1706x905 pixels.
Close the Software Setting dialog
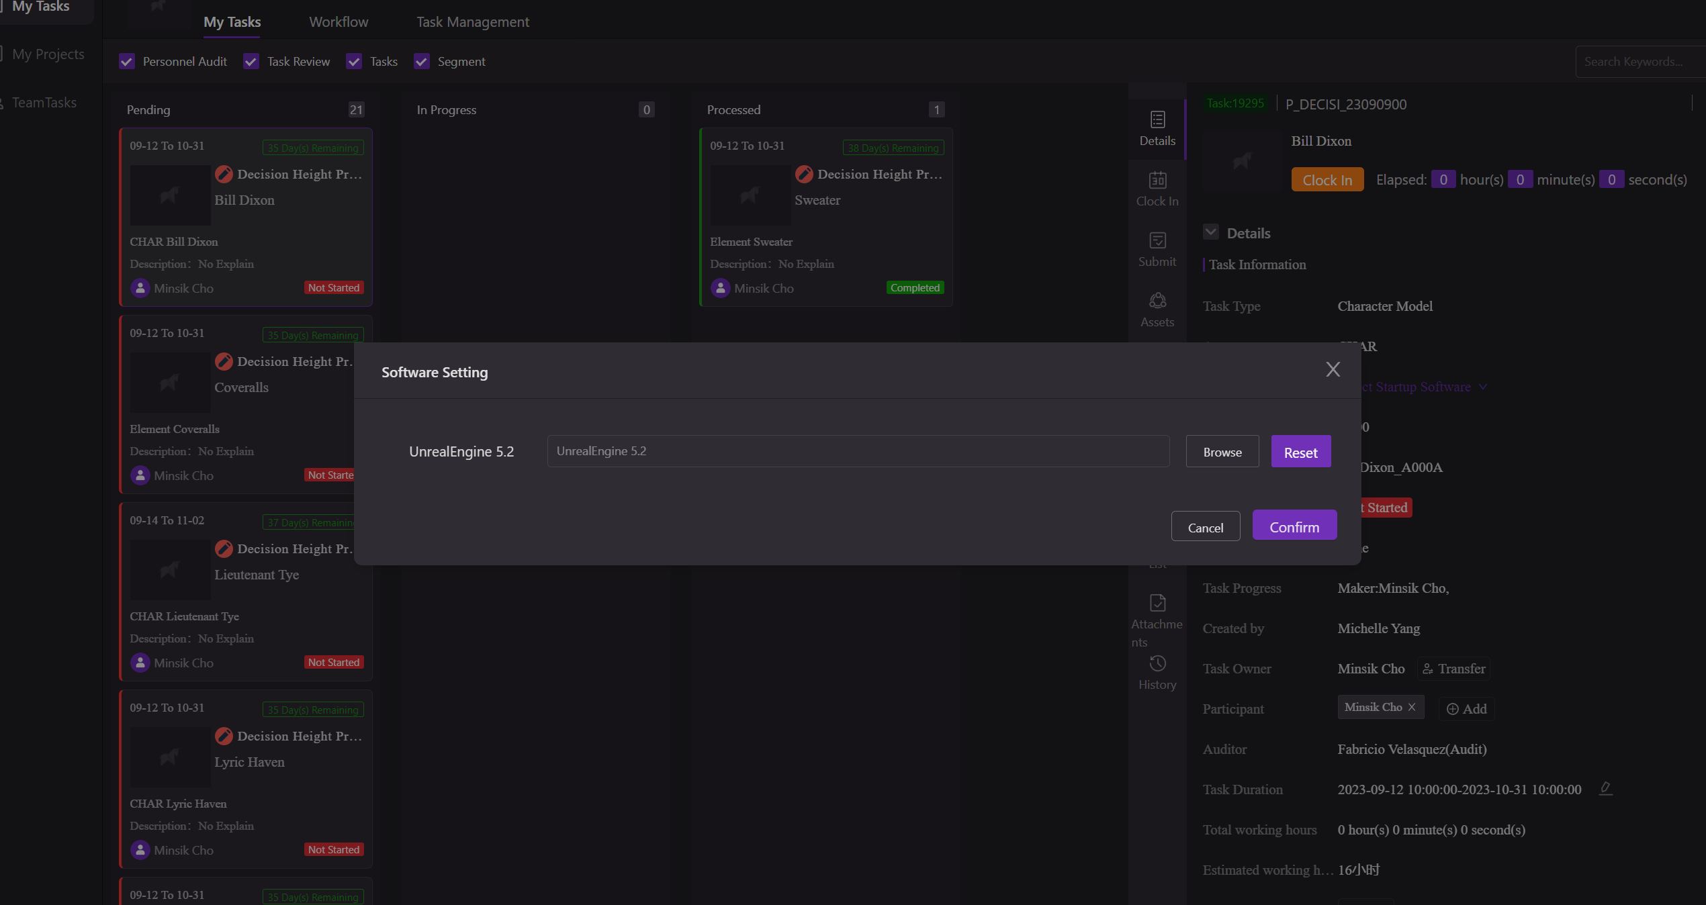click(x=1333, y=369)
